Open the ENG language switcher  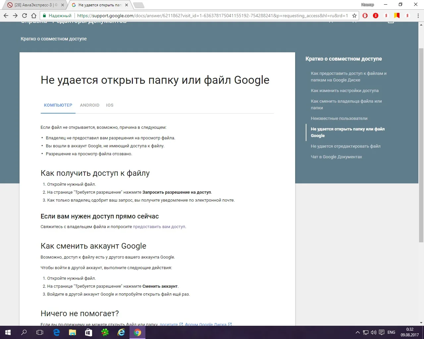391,332
